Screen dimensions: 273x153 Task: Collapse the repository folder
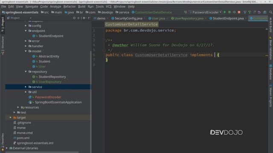coord(26,71)
